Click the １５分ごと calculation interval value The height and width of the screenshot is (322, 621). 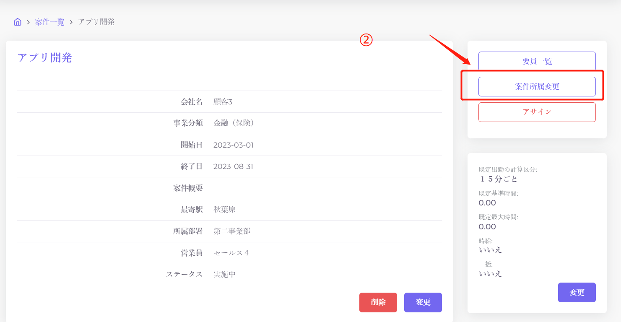click(x=498, y=179)
